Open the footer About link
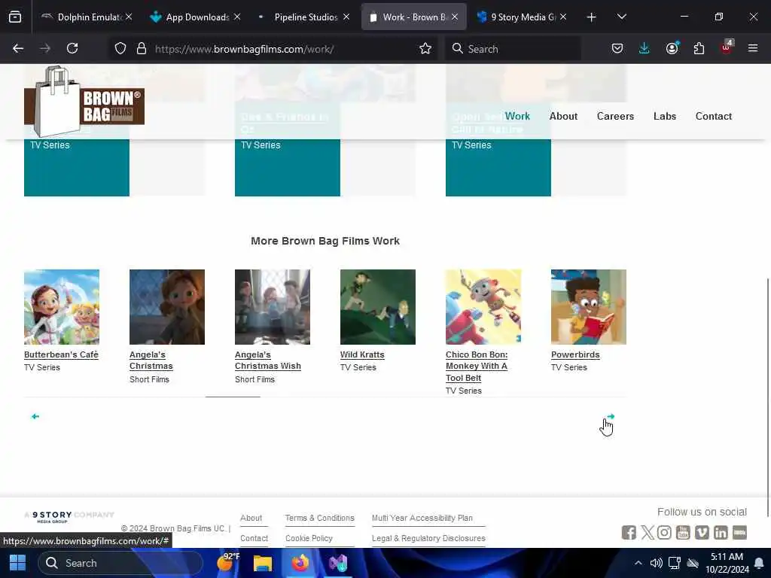Image resolution: width=771 pixels, height=578 pixels. [251, 518]
